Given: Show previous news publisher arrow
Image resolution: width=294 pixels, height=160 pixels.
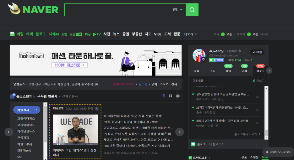Looking at the screenshot, I should coord(9,132).
